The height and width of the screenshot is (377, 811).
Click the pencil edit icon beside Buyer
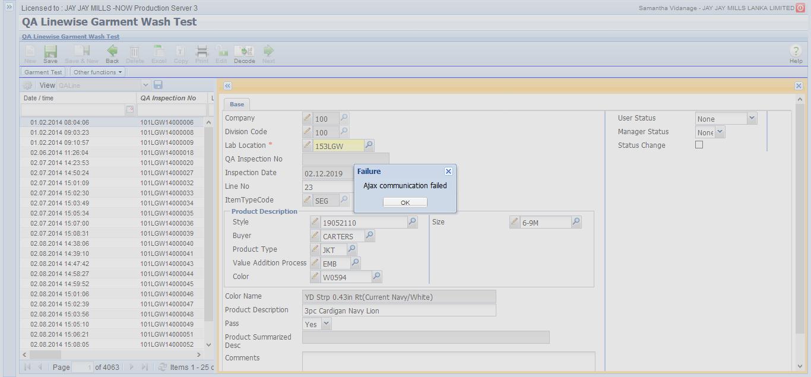(x=315, y=236)
